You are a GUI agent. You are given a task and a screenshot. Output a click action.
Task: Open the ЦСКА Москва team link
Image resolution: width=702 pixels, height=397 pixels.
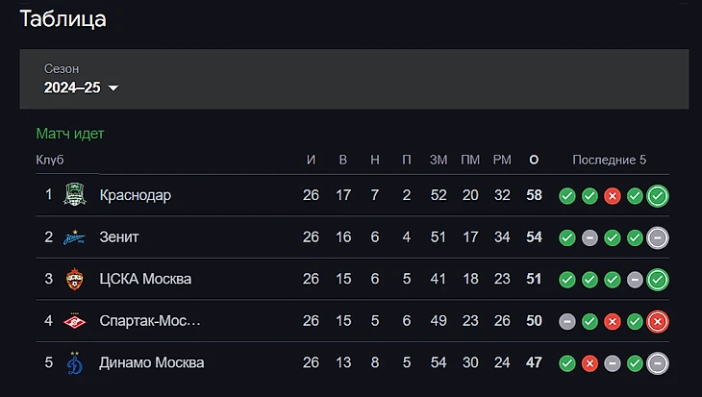click(x=145, y=279)
